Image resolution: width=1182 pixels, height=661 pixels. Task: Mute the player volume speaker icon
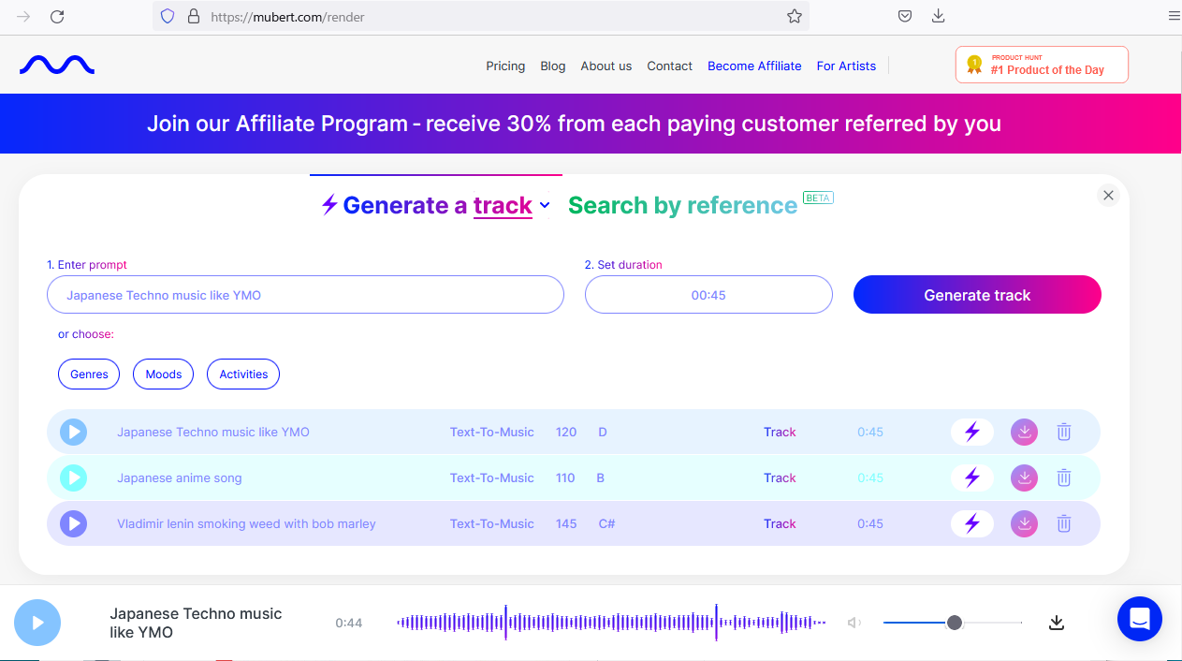(854, 623)
